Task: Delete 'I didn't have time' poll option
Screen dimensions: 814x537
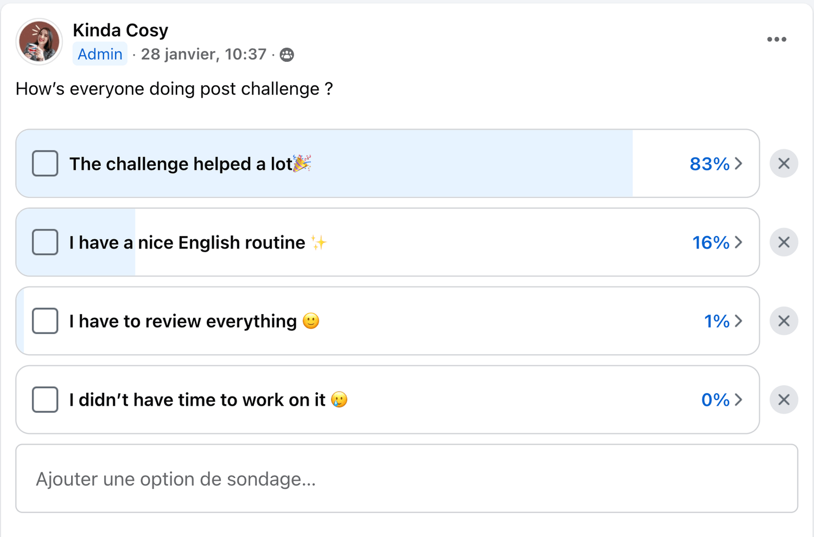Action: tap(784, 400)
